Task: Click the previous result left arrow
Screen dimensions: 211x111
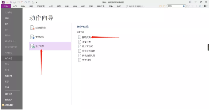Action: coord(192,6)
